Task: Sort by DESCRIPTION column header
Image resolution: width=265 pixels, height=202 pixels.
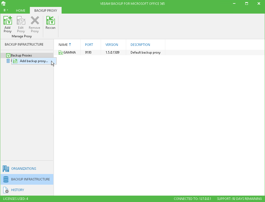Action: coord(140,45)
